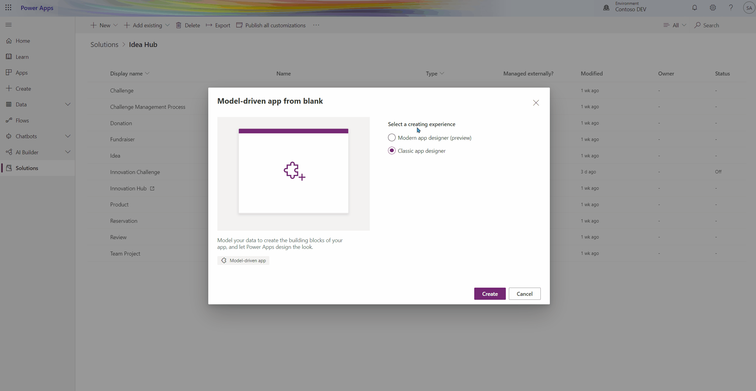Screen dimensions: 756x391
Task: Expand the Chatbots navigation chevron
Action: point(68,136)
